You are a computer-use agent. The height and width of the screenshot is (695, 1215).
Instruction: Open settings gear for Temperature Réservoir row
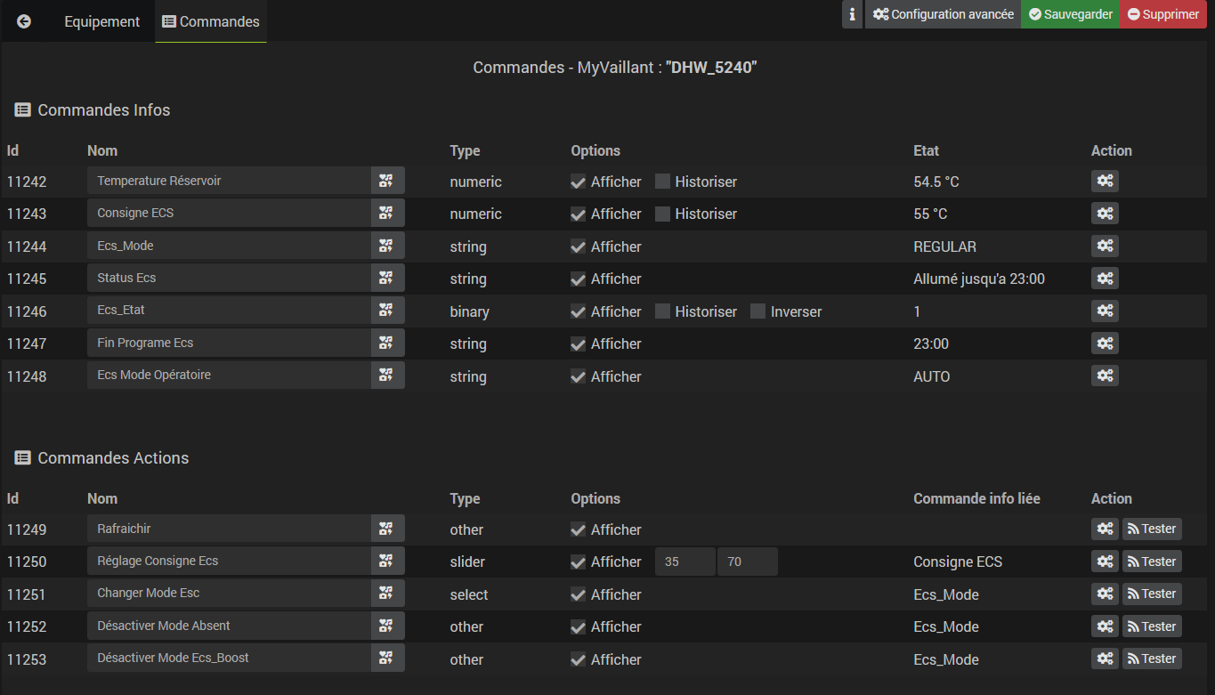[x=1105, y=182]
